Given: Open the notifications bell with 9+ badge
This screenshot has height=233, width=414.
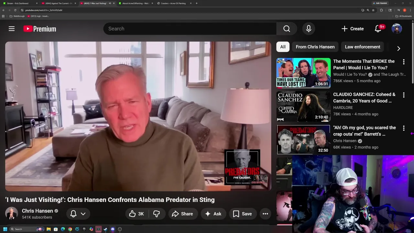Looking at the screenshot, I should (x=378, y=29).
